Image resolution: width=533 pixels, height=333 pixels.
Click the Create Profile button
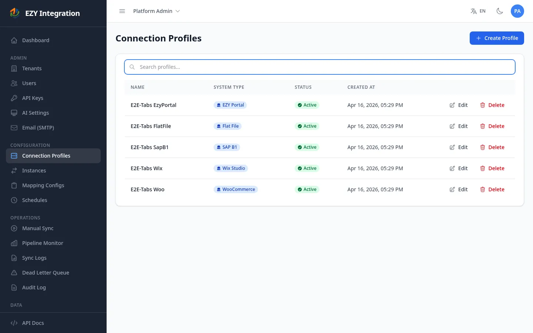(x=497, y=38)
